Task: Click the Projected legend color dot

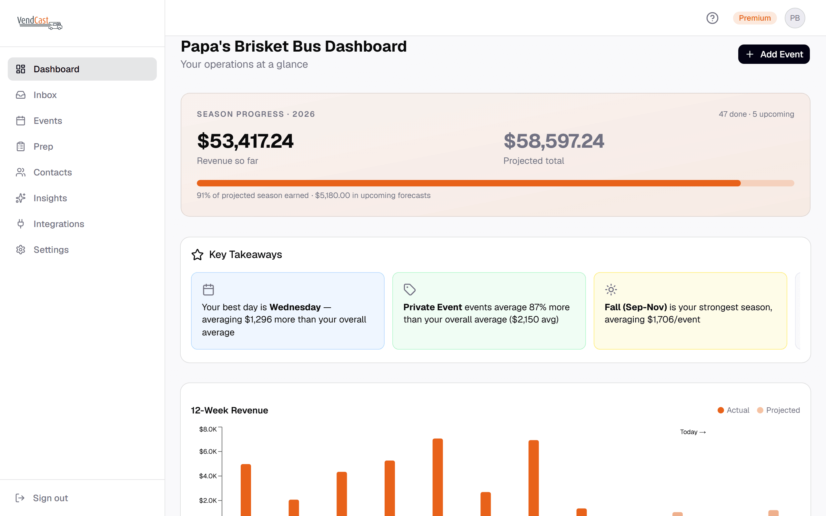Action: point(760,410)
